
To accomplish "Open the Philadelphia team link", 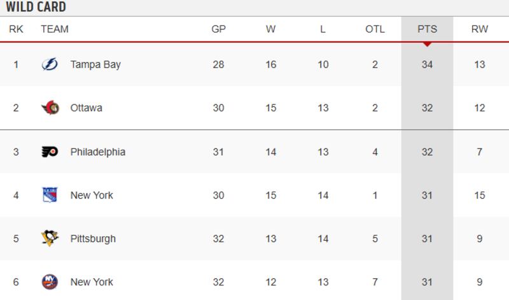I will point(97,152).
